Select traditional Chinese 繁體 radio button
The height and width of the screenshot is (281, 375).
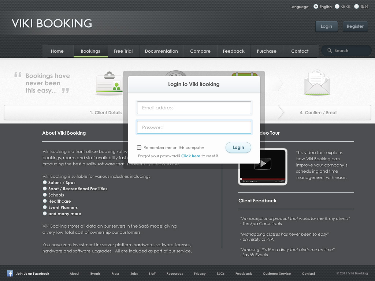(x=356, y=7)
